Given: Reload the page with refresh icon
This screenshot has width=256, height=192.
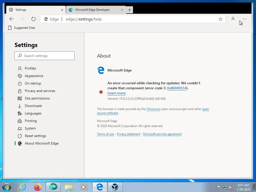Looking at the screenshot, I should [x=33, y=19].
